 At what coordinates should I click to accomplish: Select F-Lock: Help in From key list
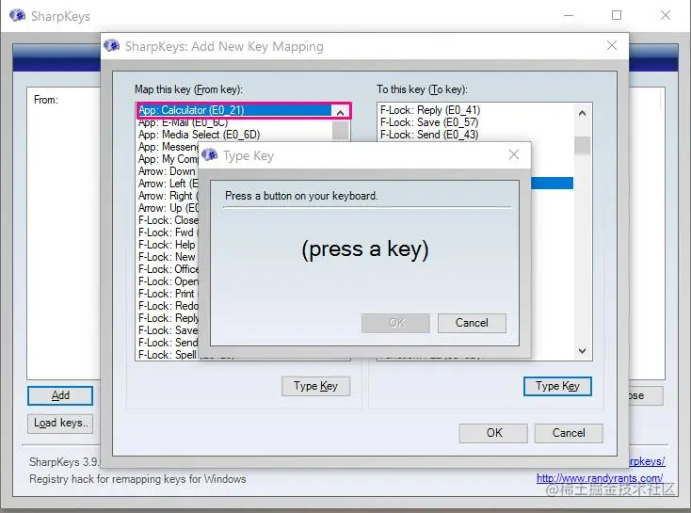(168, 245)
